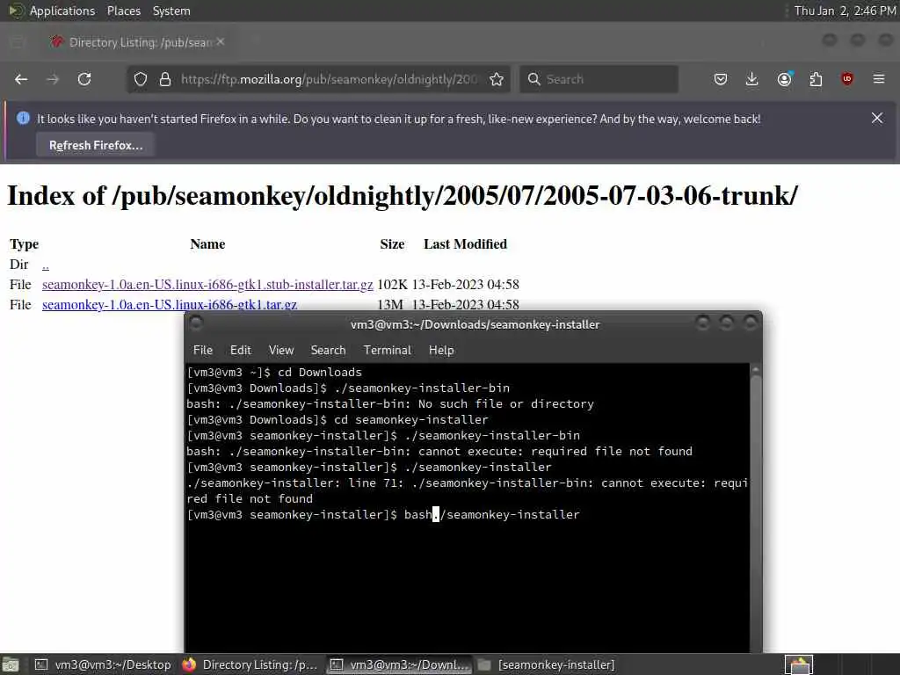Viewport: 900px width, 675px height.
Task: Open the terminal View menu
Action: pos(281,350)
